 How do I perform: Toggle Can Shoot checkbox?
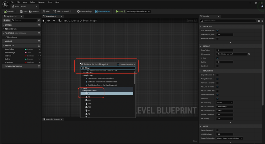[x=217, y=66]
